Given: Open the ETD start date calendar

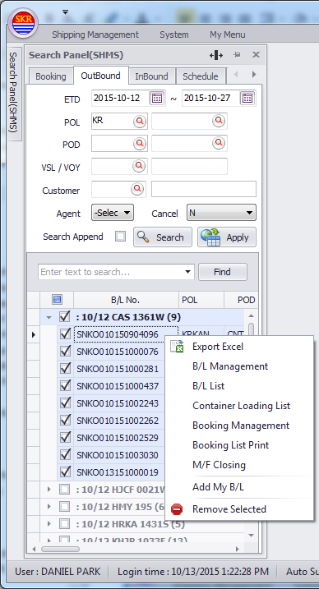Looking at the screenshot, I should click(157, 99).
